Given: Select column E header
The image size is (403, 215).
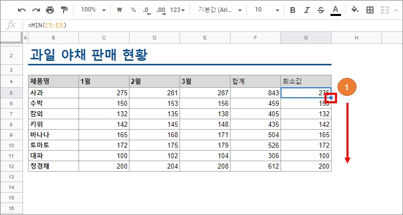Looking at the screenshot, I should click(205, 38).
